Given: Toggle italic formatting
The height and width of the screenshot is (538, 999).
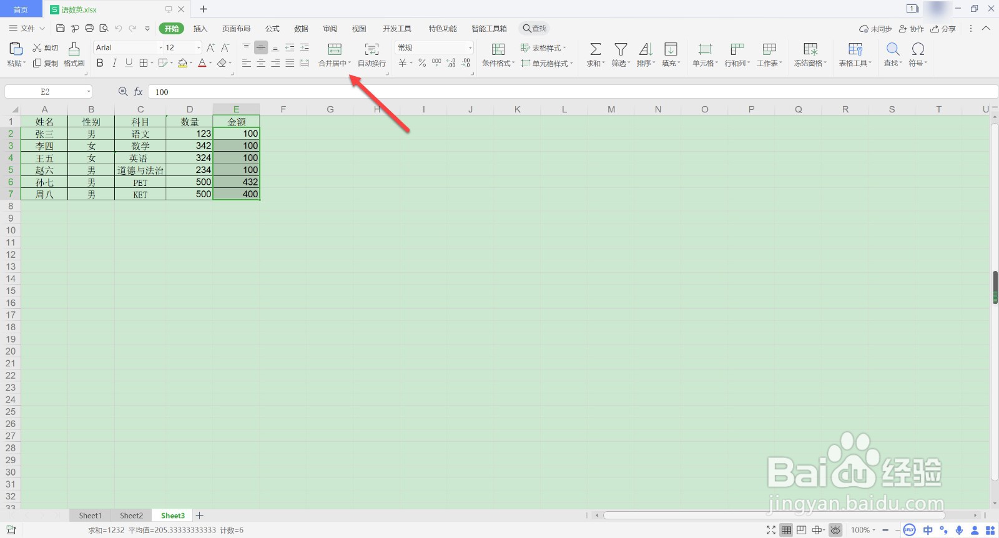Looking at the screenshot, I should click(114, 63).
